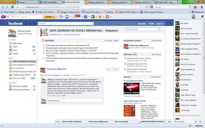Open Permintaan Permainan in sidebar
Screen dimensions: 205x128
(x=21, y=89)
